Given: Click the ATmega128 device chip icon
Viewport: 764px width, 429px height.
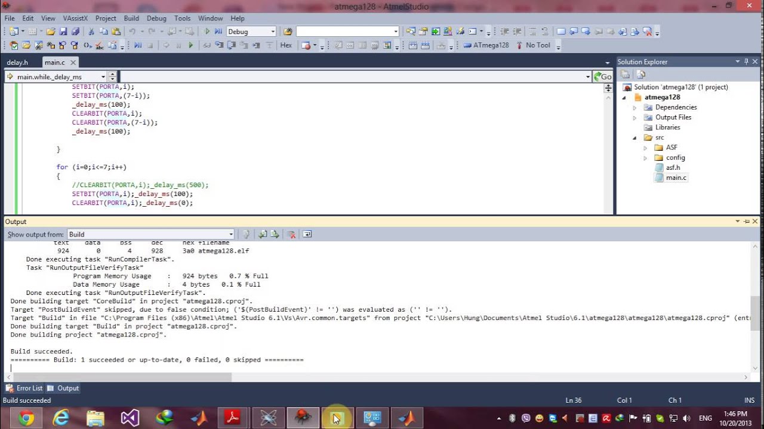Looking at the screenshot, I should point(468,45).
